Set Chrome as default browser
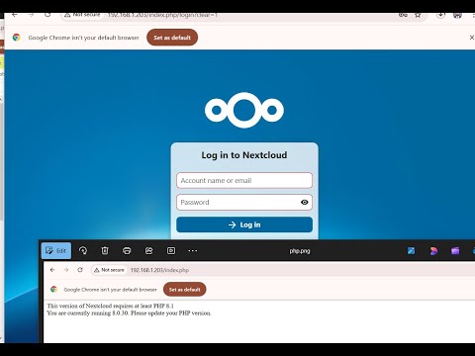Screen dimensions: 475x356 [x=172, y=38]
